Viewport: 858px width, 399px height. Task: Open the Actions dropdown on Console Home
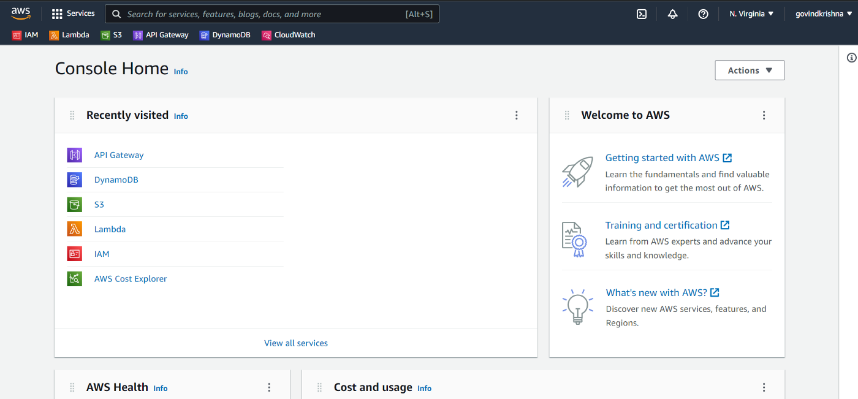point(749,70)
